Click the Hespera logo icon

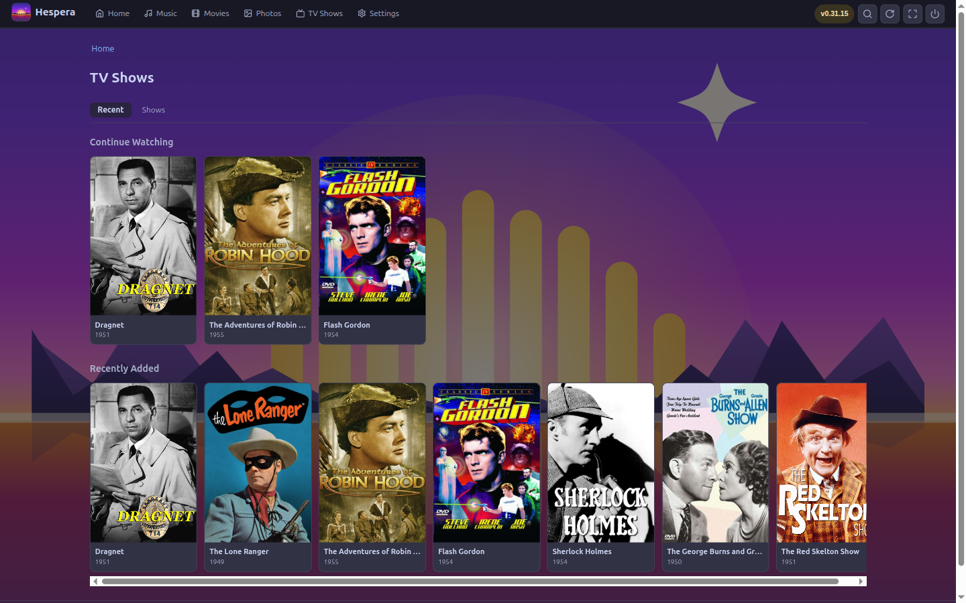[21, 13]
